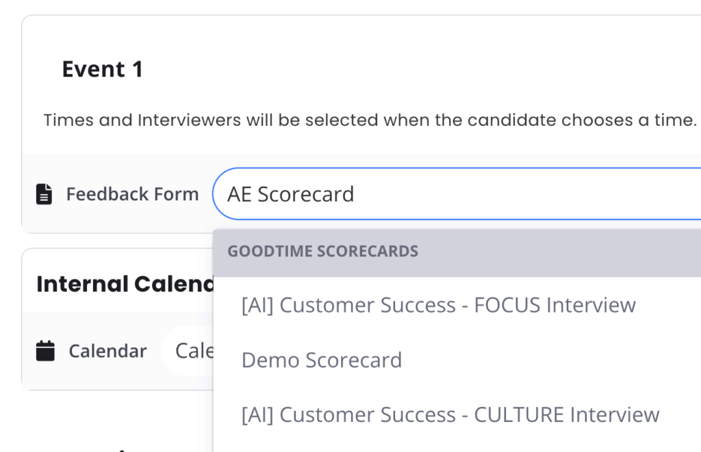Click the Feedback Form label

[132, 194]
